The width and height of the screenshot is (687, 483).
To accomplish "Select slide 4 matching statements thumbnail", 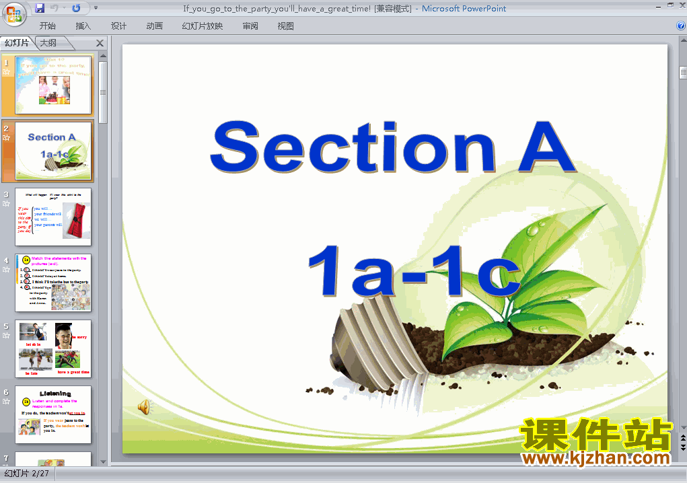I will coord(53,283).
